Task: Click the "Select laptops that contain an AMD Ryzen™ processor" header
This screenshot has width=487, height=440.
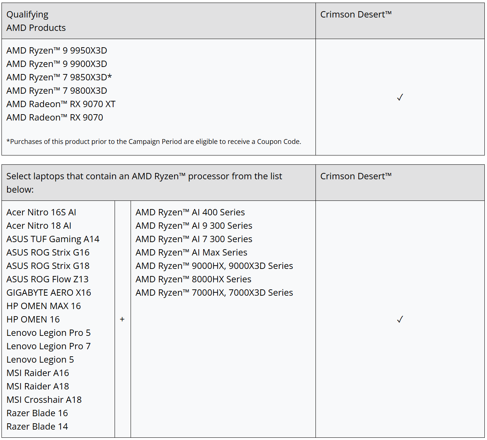Action: click(144, 183)
